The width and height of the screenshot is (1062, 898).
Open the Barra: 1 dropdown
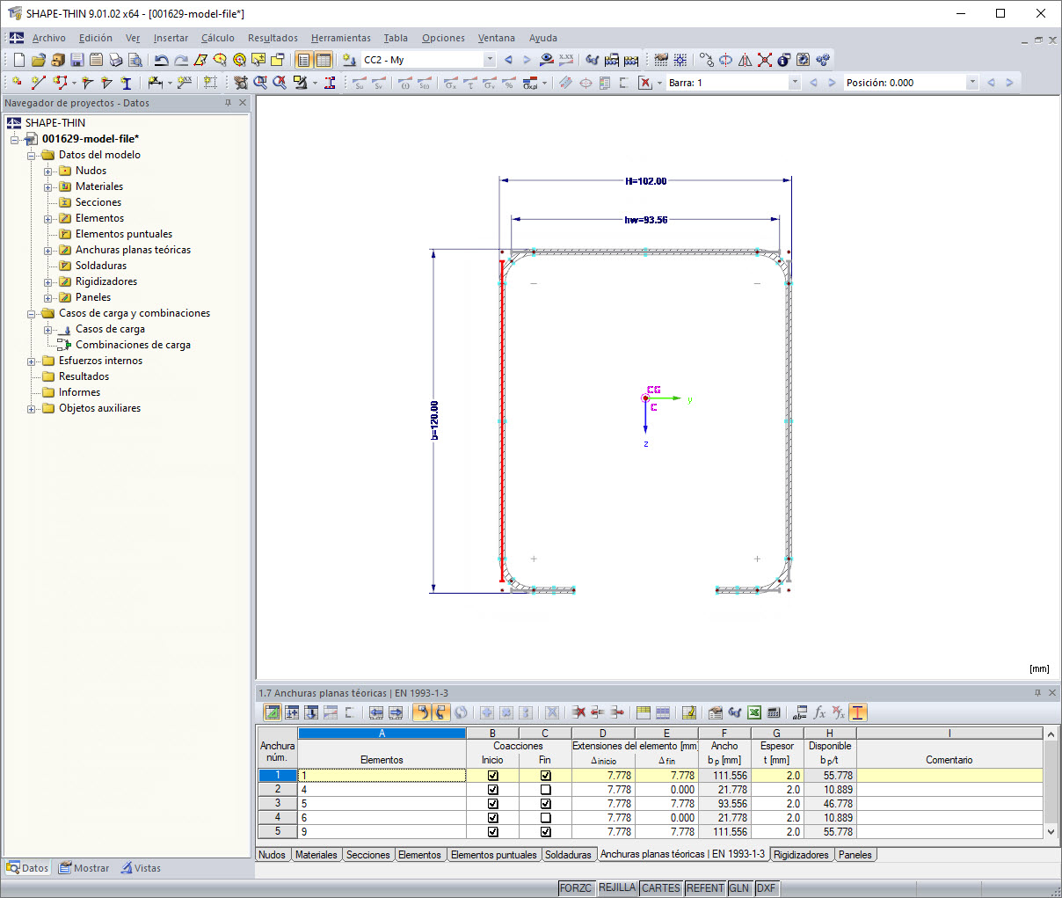pyautogui.click(x=795, y=83)
